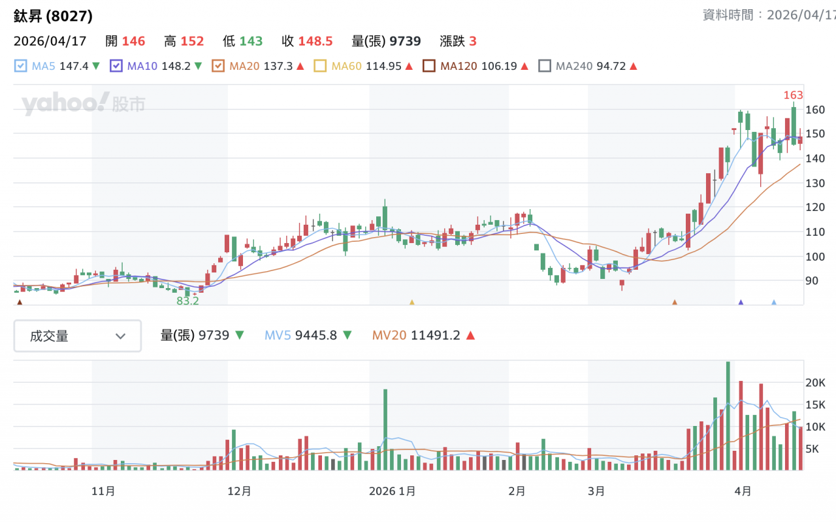Toggle the MA5 moving average checkbox
The image size is (836, 522).
[20, 66]
